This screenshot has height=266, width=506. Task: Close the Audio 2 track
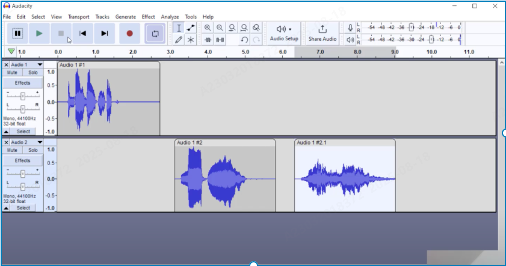click(x=6, y=142)
